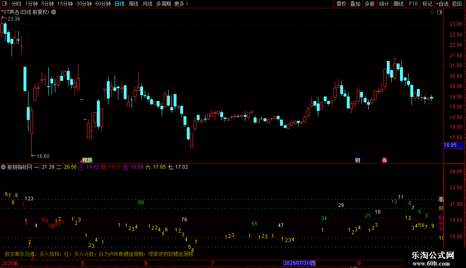This screenshot has width=466, height=268.
Task: Open the dropdown beside *ST声迅 title
Action: coord(54,12)
